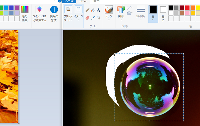Open the ブラシ dropdown arrow
Viewport: 200px width, 126px height.
(x=109, y=20)
